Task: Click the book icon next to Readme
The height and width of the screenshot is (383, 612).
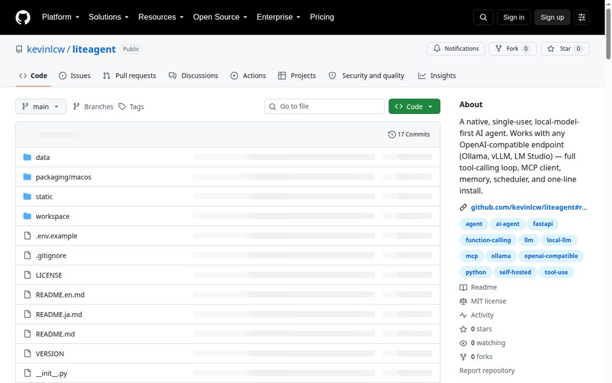Action: (463, 287)
